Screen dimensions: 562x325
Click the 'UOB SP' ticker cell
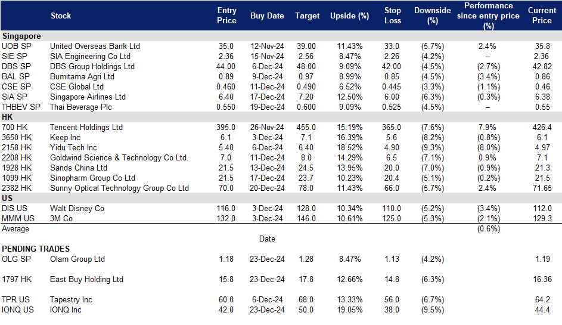17,47
